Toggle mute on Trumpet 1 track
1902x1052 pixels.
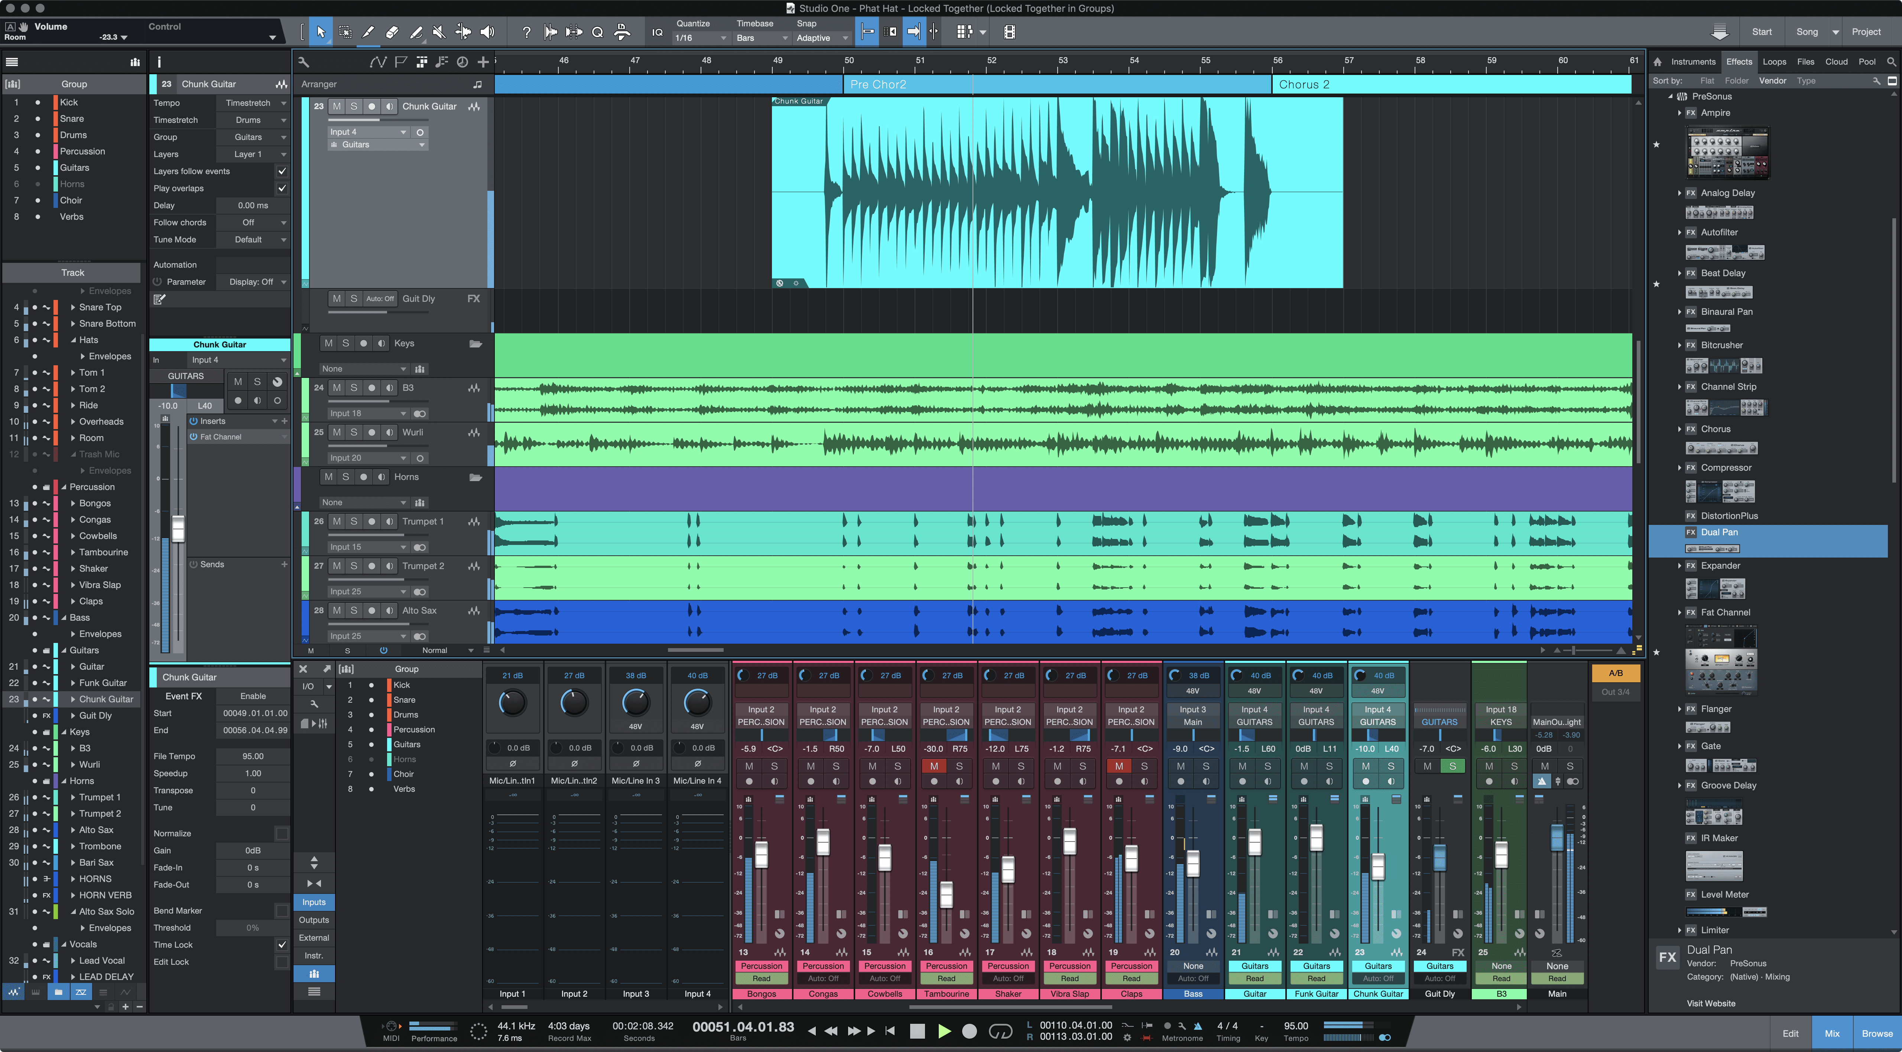pyautogui.click(x=334, y=521)
